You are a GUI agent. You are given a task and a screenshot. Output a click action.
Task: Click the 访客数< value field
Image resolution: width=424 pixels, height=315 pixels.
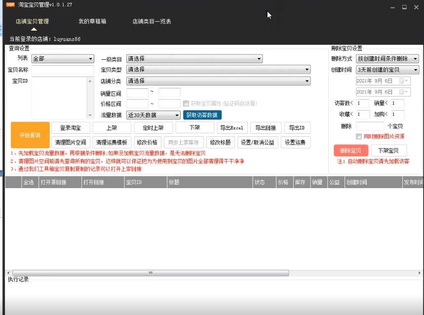coord(362,103)
